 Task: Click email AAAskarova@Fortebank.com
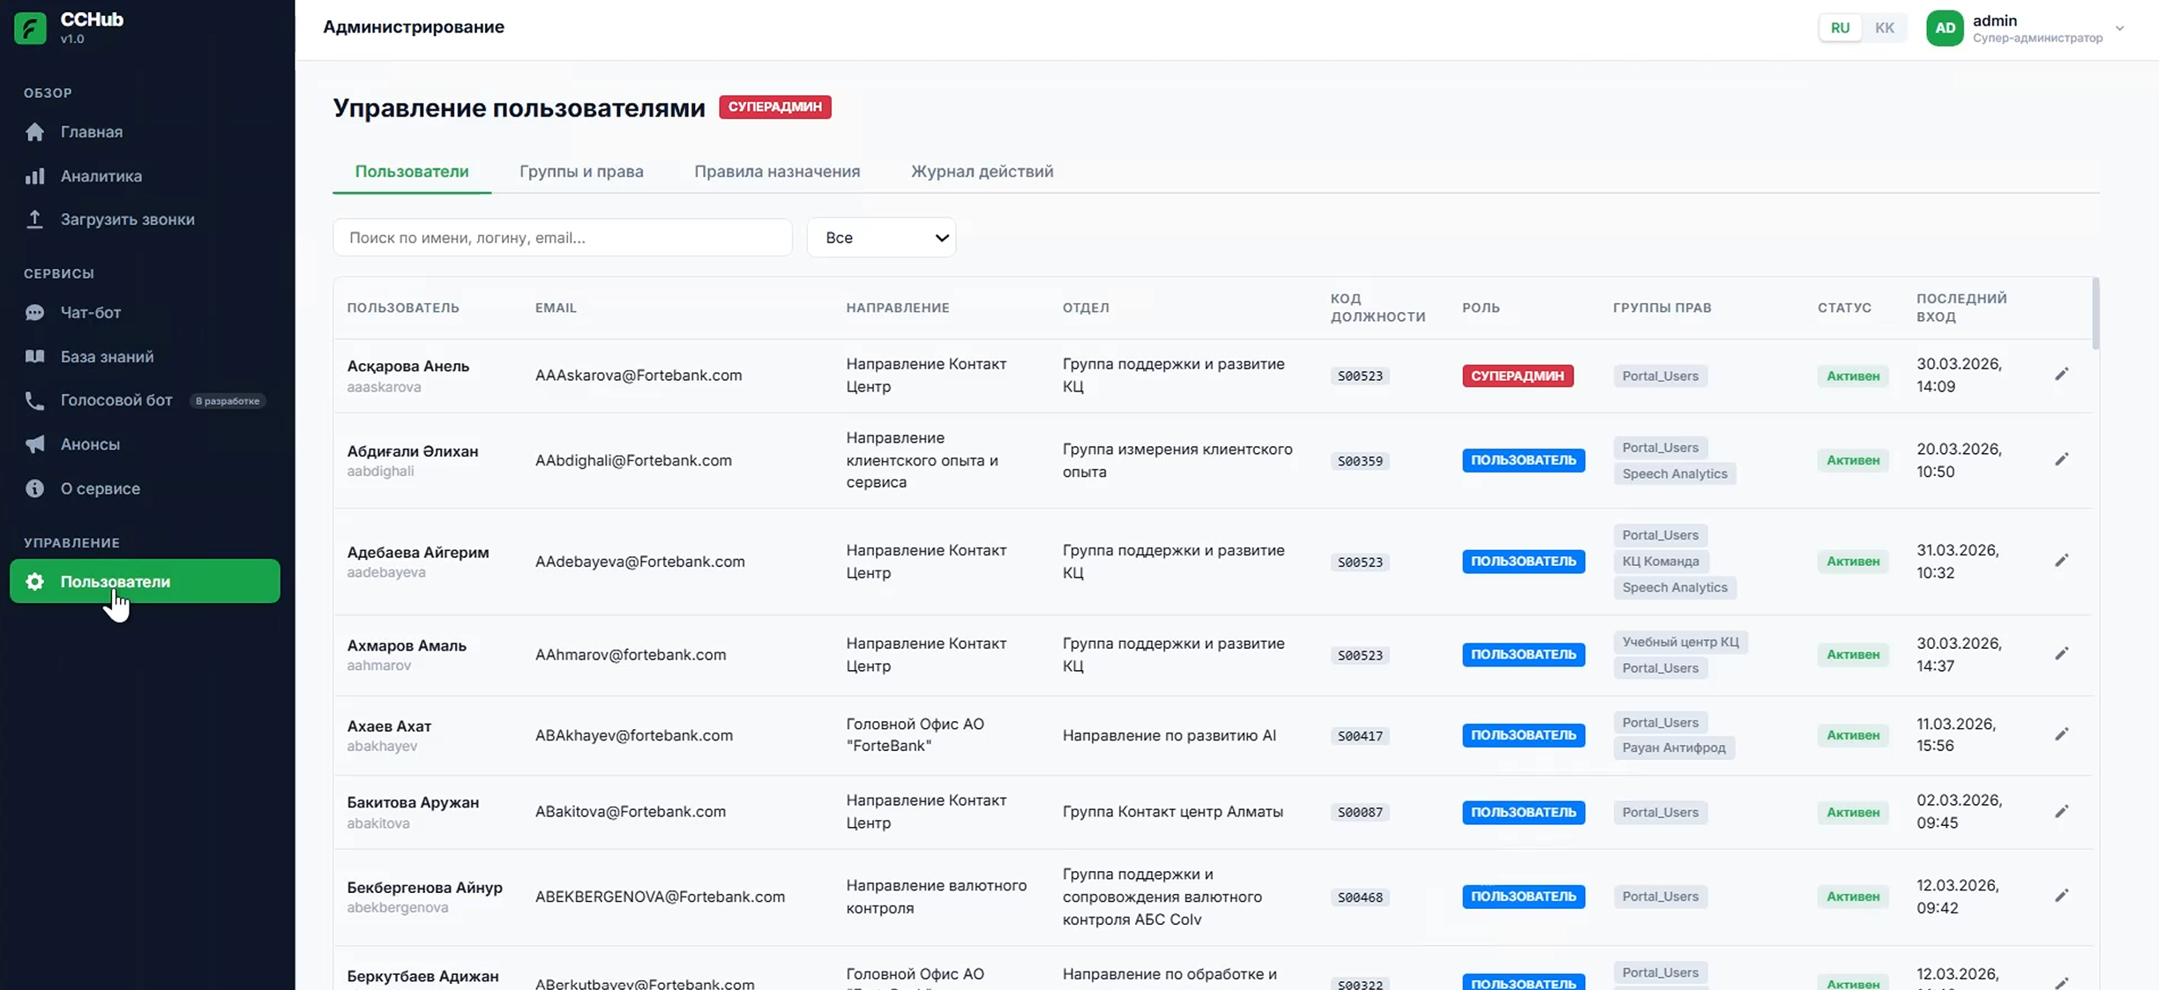639,375
